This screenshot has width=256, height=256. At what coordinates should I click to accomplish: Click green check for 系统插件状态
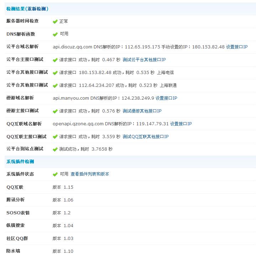[55, 174]
